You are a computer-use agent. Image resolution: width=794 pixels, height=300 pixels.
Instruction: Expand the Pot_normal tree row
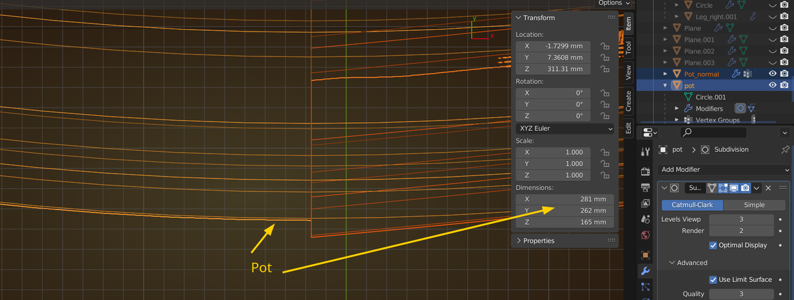[665, 74]
